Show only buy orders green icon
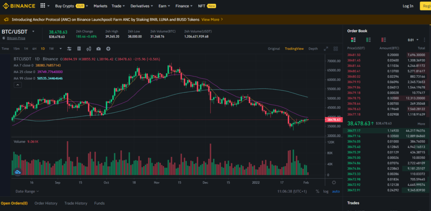Image resolution: width=431 pixels, height=211 pixels. click(369, 40)
